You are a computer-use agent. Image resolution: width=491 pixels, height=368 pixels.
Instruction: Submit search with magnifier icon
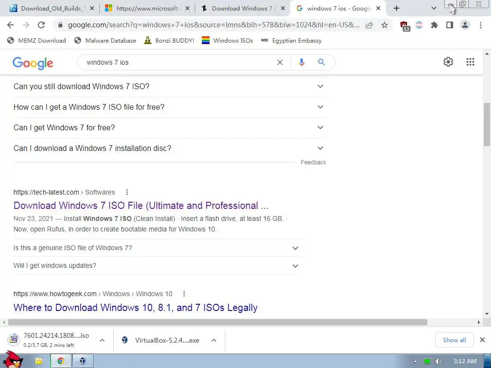tap(322, 62)
